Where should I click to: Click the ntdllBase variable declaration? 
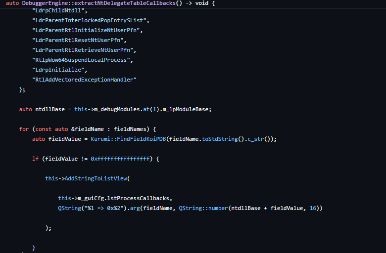(x=50, y=109)
